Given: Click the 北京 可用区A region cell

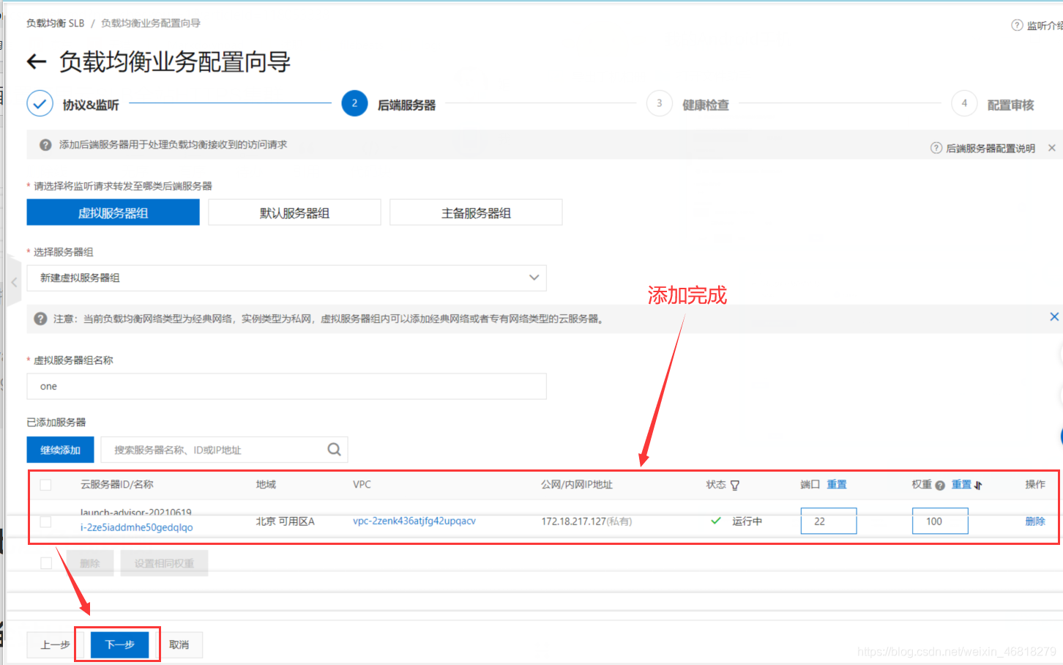Looking at the screenshot, I should (285, 521).
